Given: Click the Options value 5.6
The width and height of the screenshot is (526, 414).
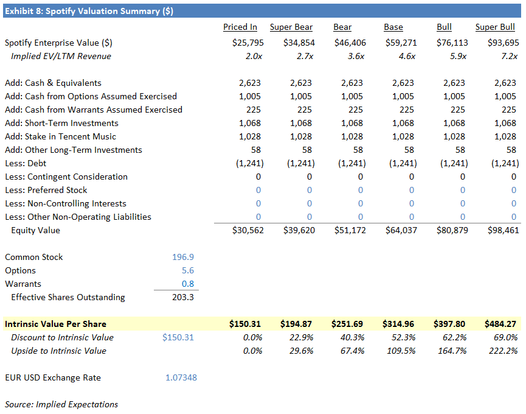Looking at the screenshot, I should coord(188,271).
